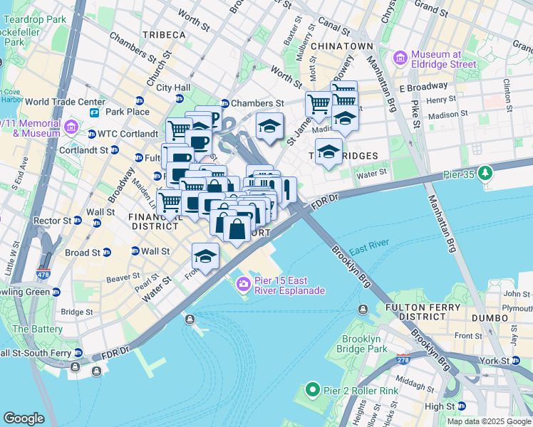Click the graduation cap marker below Wall St
533x427 pixels.
coord(205,257)
